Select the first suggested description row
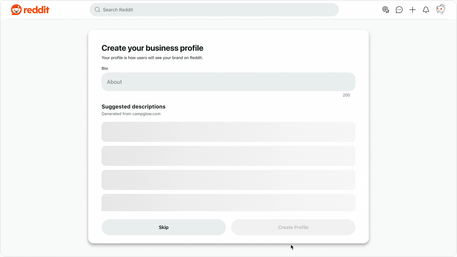 click(228, 132)
